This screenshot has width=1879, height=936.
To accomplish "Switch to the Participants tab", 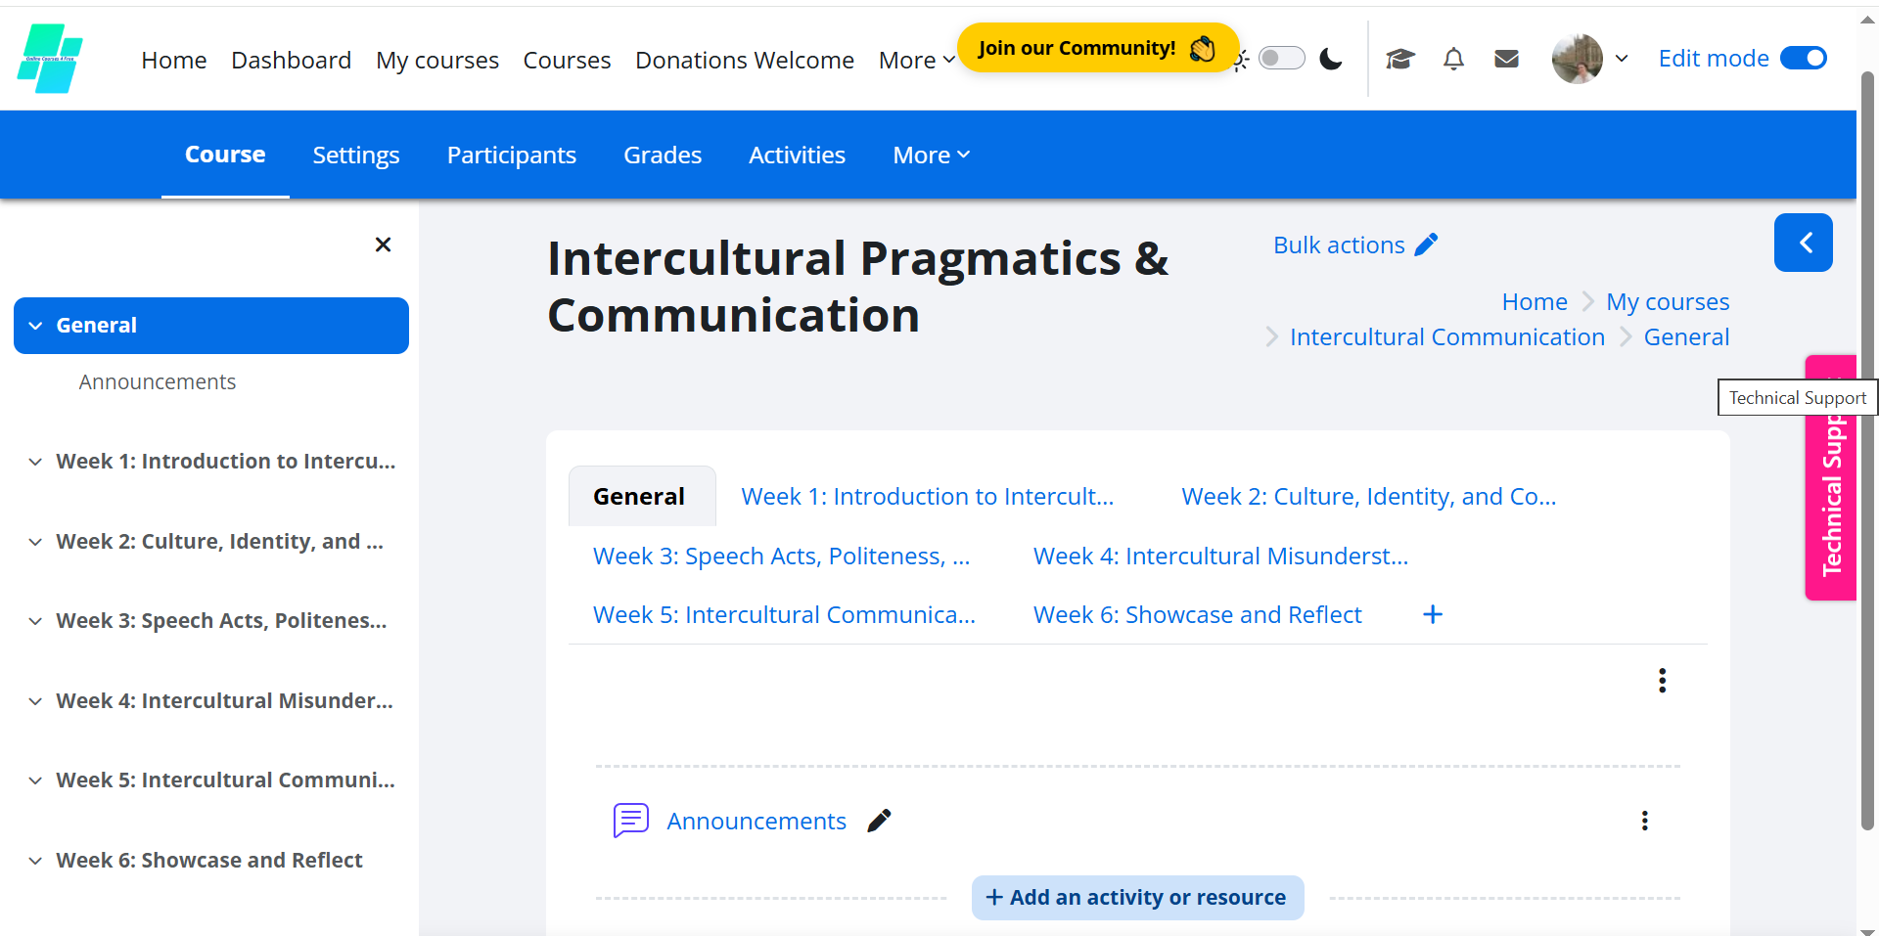I will pos(512,156).
